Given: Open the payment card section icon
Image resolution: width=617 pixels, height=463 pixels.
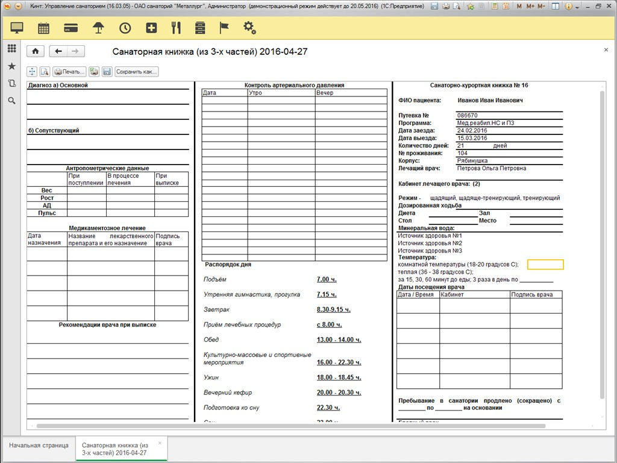Looking at the screenshot, I should click(x=71, y=28).
